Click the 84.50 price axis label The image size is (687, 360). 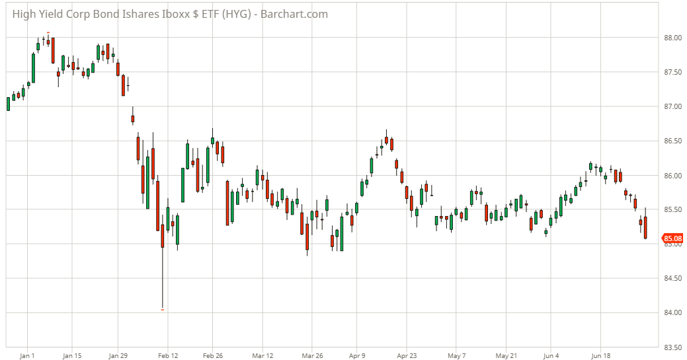pos(672,278)
